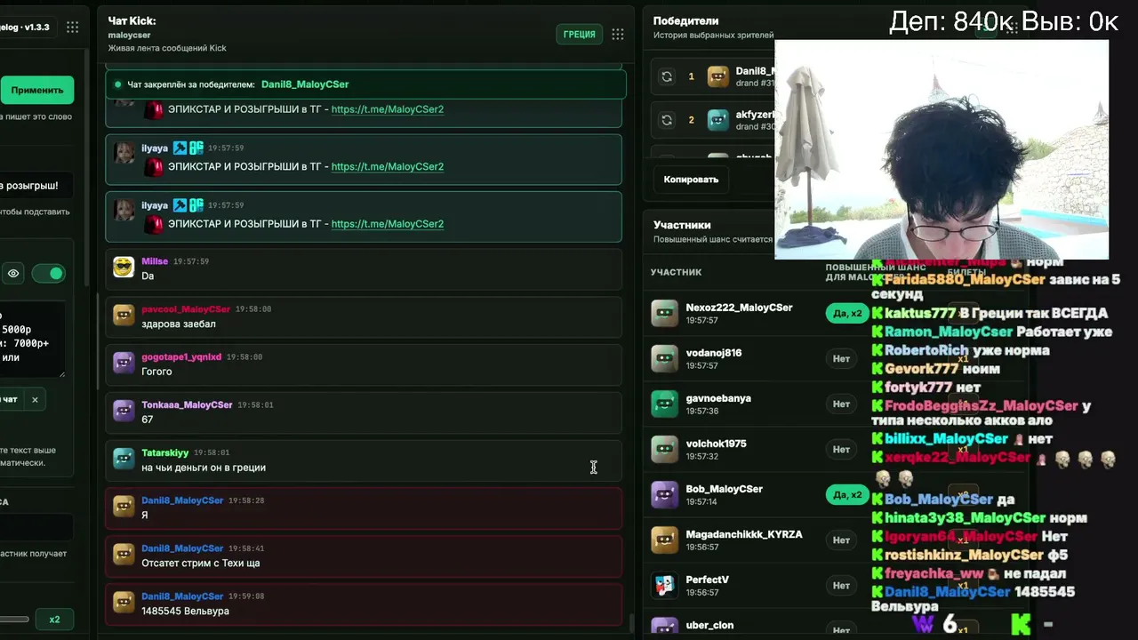The image size is (1138, 640).
Task: Open Telegram link in ilyaya's middle message
Action: [388, 166]
